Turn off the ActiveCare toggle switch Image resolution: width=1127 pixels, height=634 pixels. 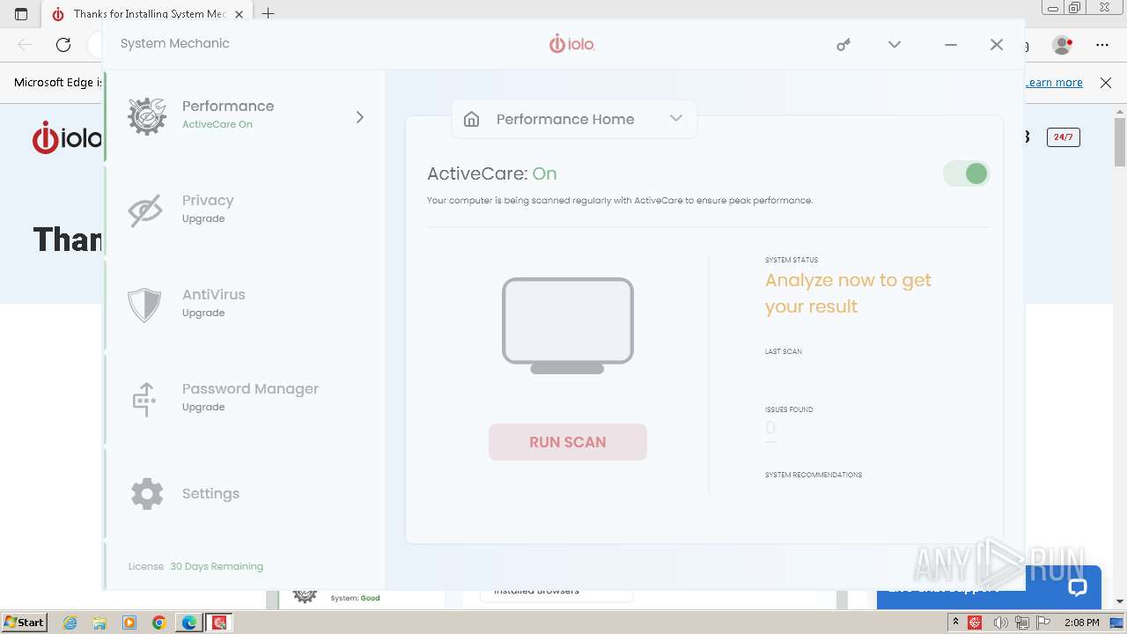point(966,173)
